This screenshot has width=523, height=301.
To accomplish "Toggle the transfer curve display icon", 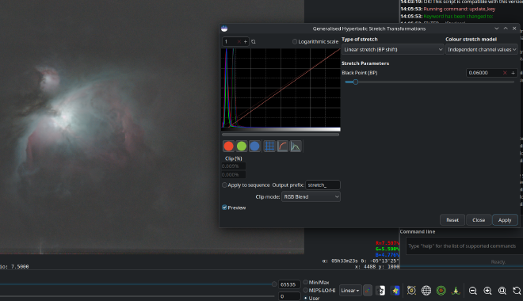I will 283,146.
